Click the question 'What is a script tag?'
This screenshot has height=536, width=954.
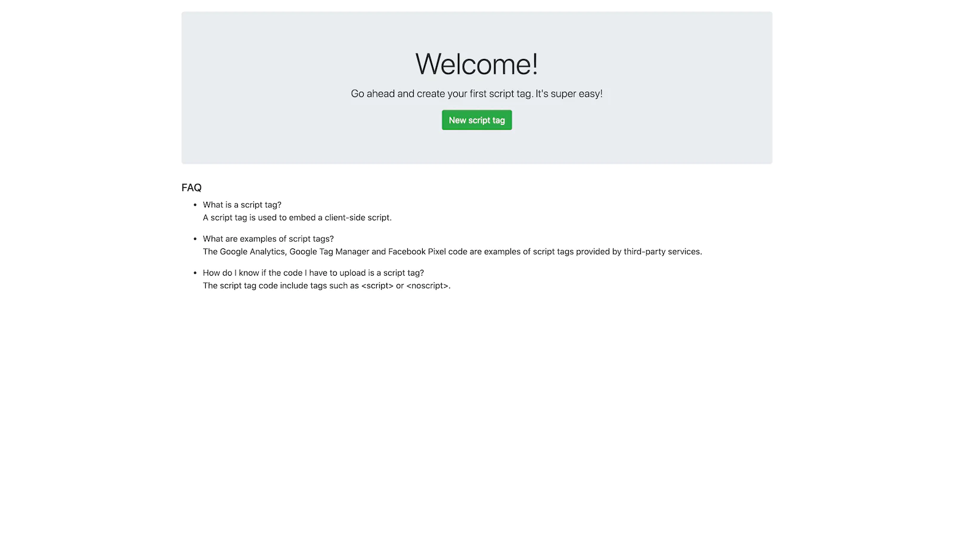pyautogui.click(x=242, y=205)
